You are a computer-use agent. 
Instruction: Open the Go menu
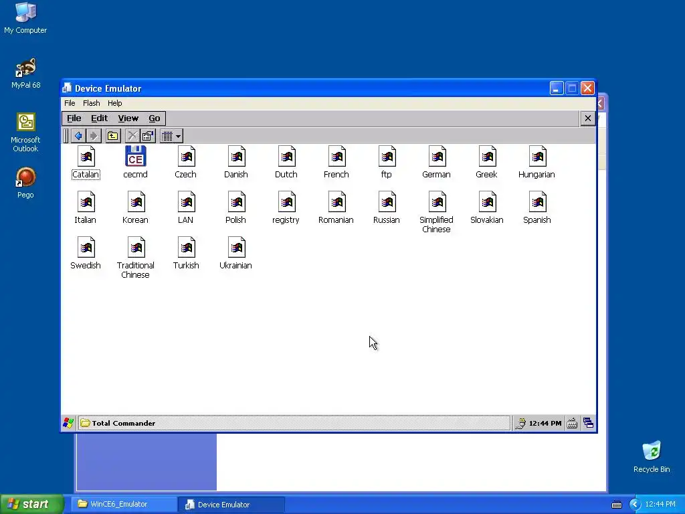[155, 118]
